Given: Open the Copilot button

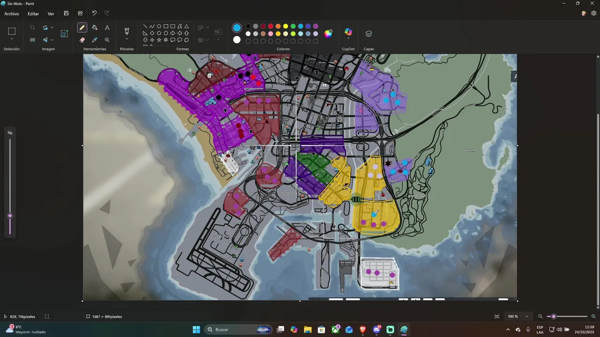Looking at the screenshot, I should 348,32.
